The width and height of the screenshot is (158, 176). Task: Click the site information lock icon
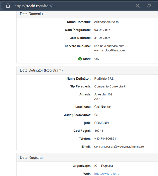[x=8, y=6]
